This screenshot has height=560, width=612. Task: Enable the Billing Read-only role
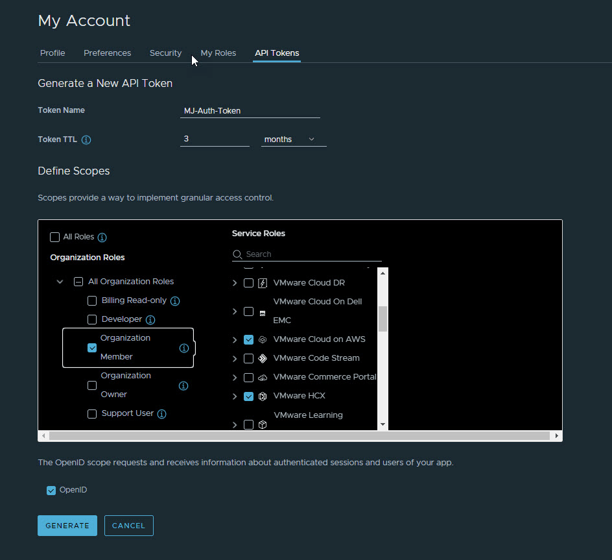click(x=92, y=301)
